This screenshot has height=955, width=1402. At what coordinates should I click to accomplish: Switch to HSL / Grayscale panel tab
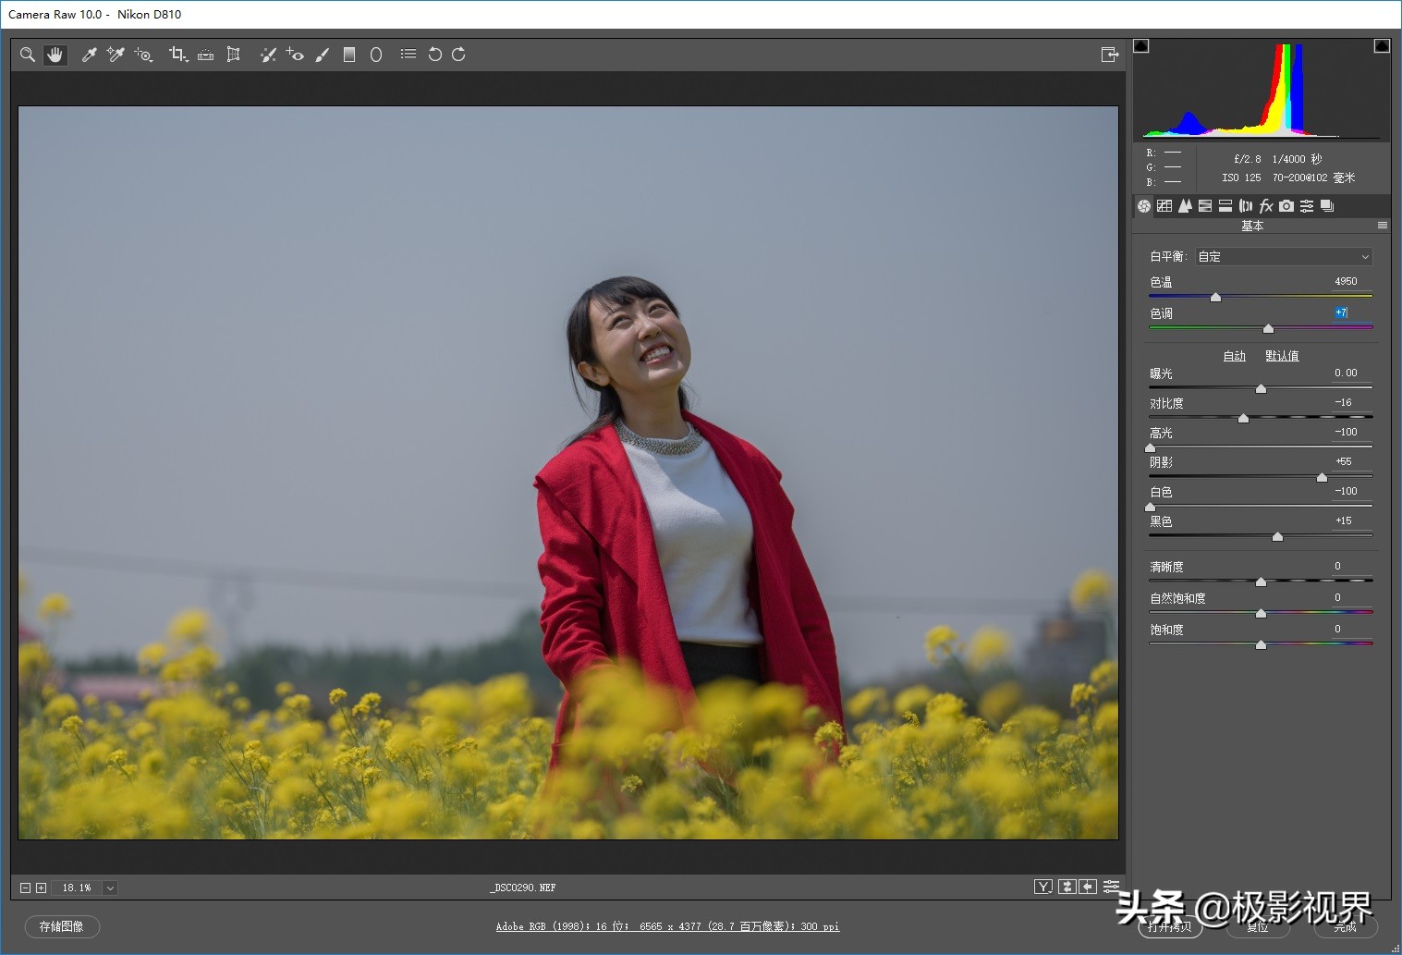tap(1205, 206)
